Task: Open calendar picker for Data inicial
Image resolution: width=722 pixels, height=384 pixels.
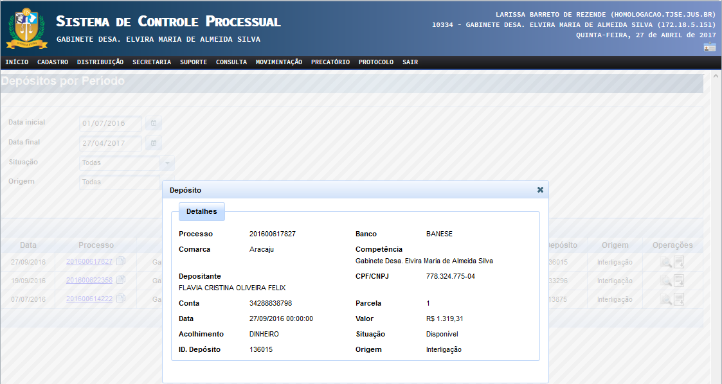Action: [154, 123]
